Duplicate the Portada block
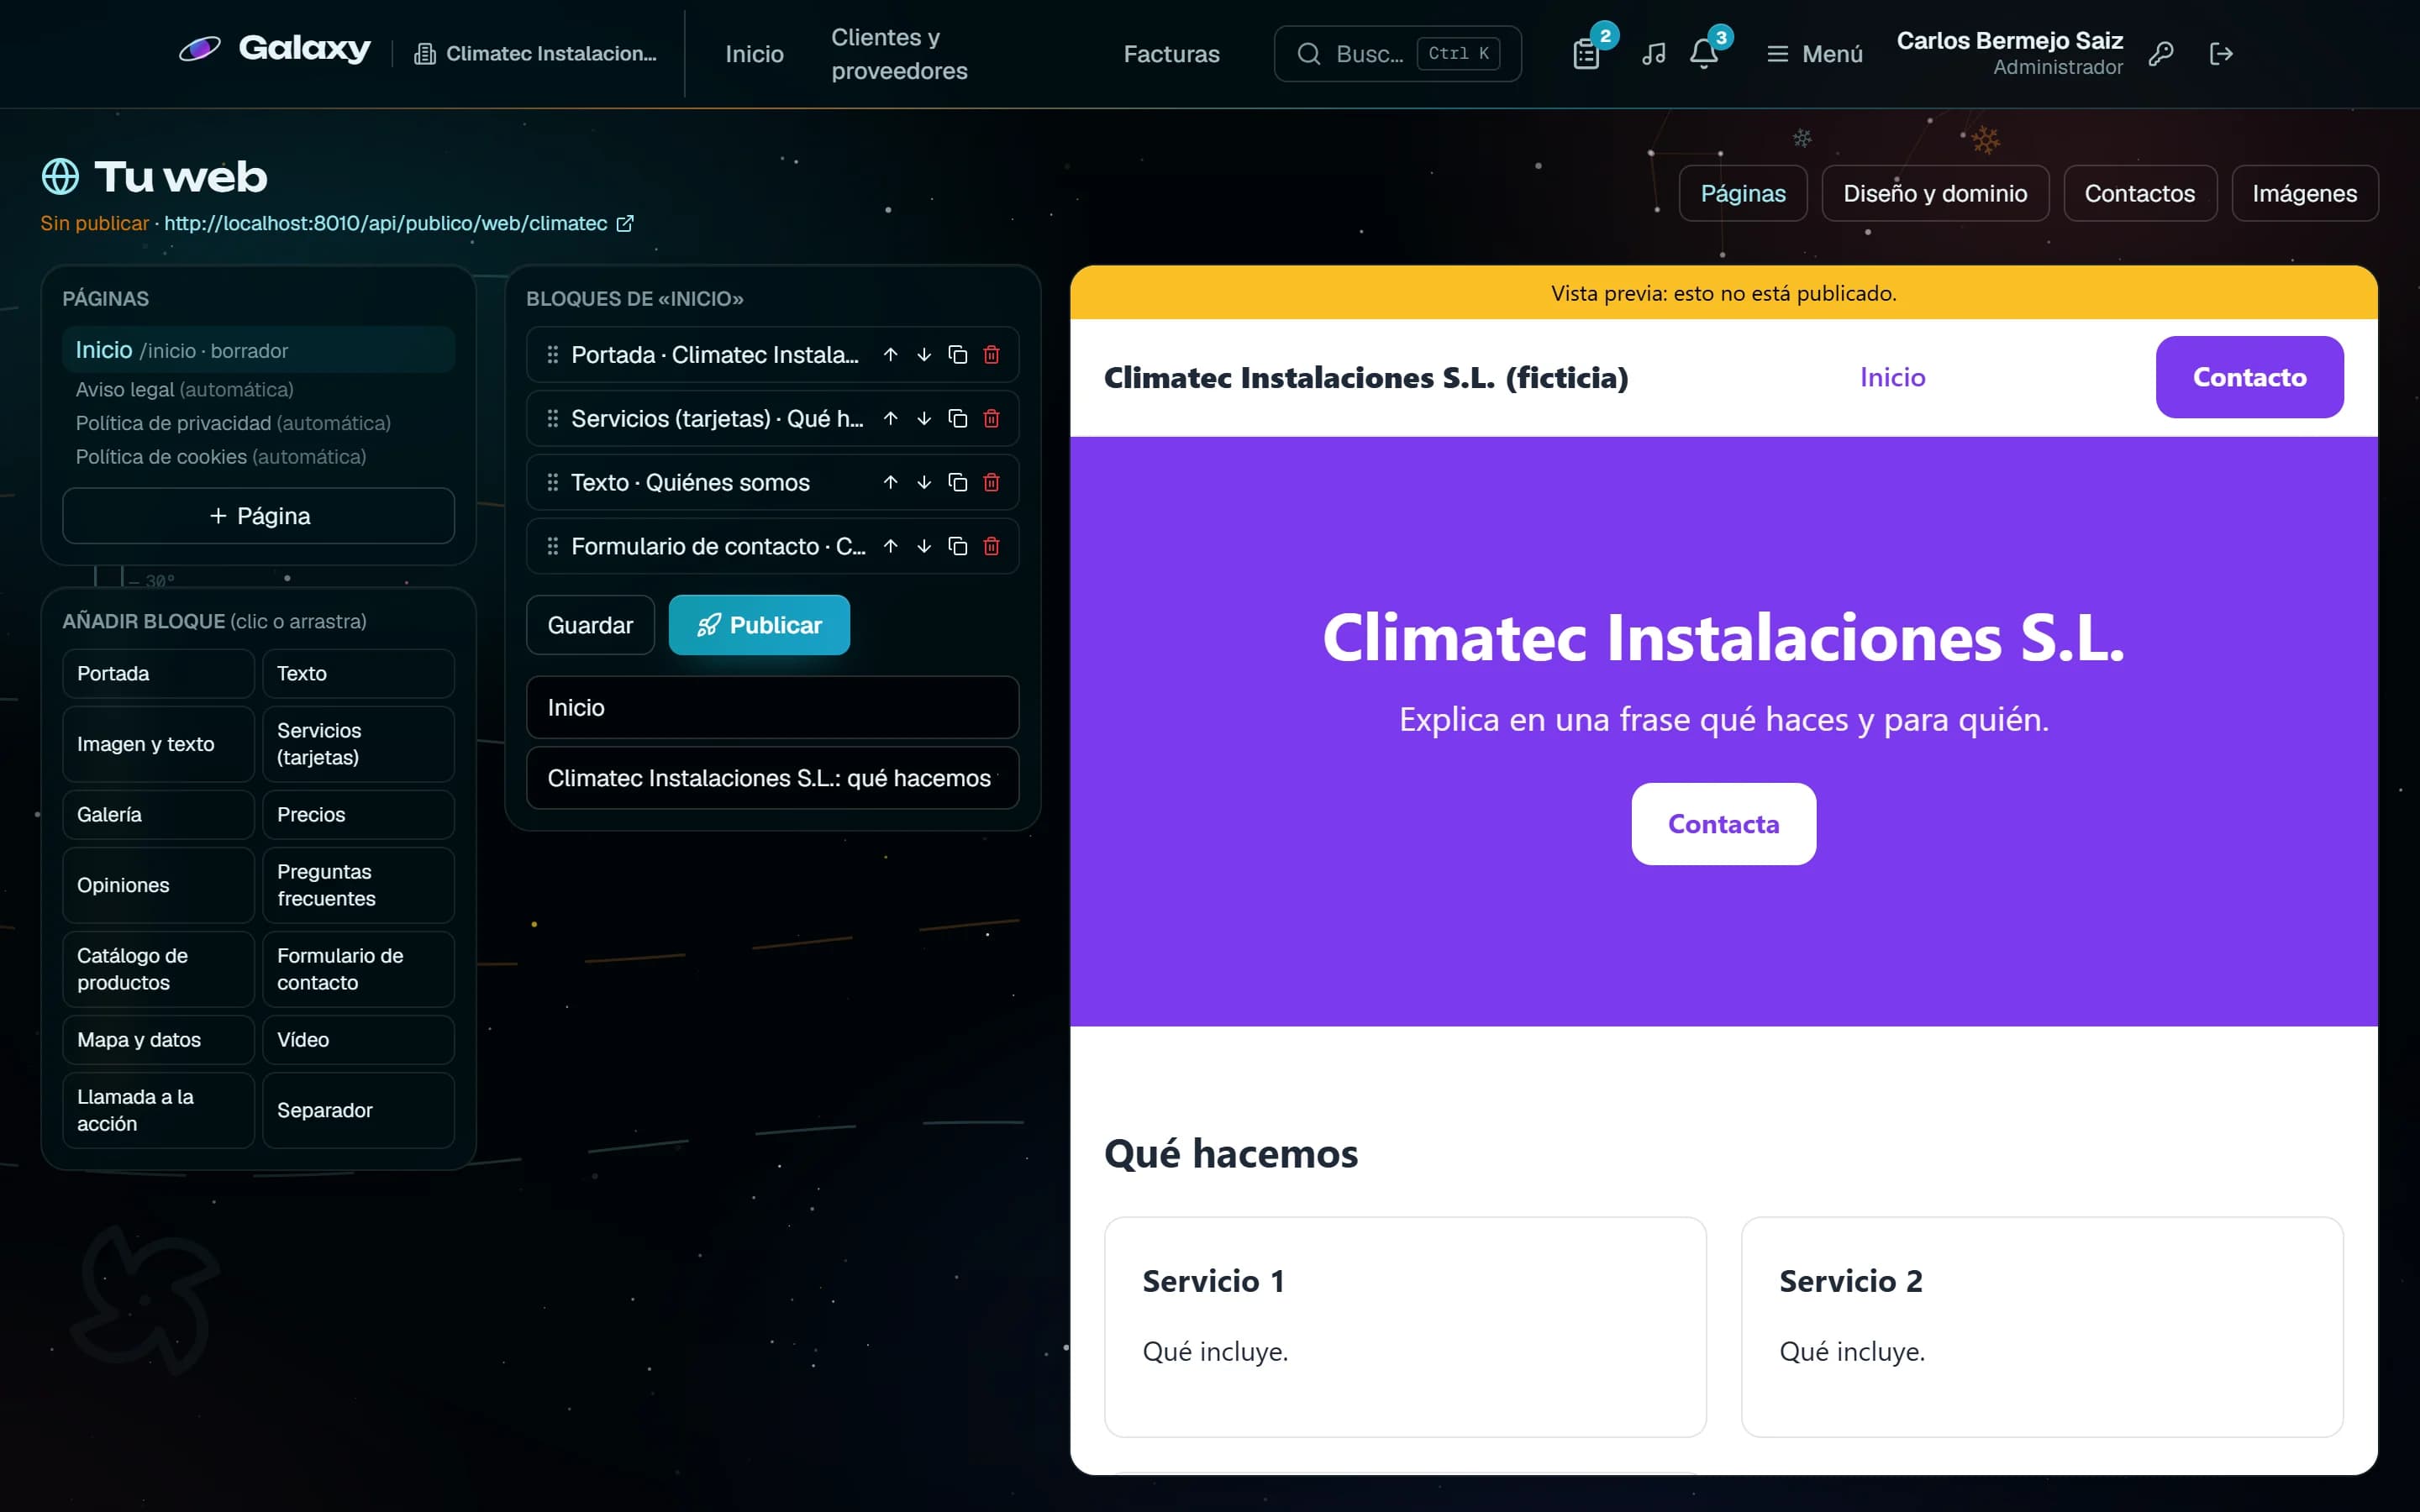This screenshot has width=2420, height=1512. (x=958, y=355)
